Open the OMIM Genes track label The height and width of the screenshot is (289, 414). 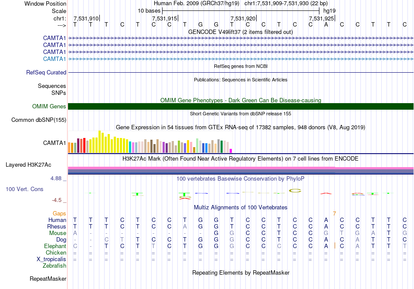[x=49, y=106]
